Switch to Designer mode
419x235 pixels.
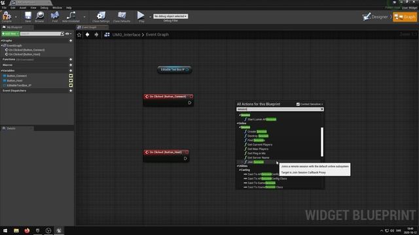click(375, 17)
